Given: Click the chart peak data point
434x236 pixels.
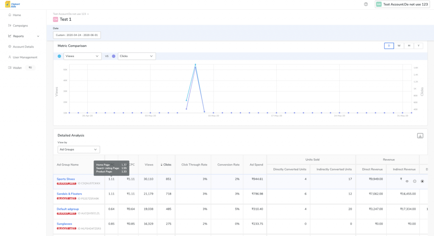Looking at the screenshot, I should click(195, 65).
